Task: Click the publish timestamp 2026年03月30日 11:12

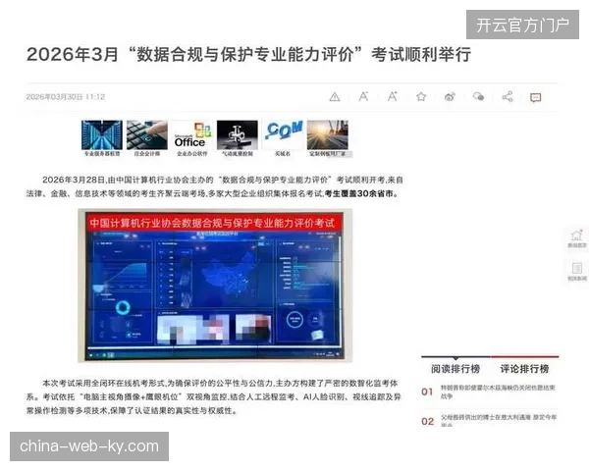Action: (66, 97)
